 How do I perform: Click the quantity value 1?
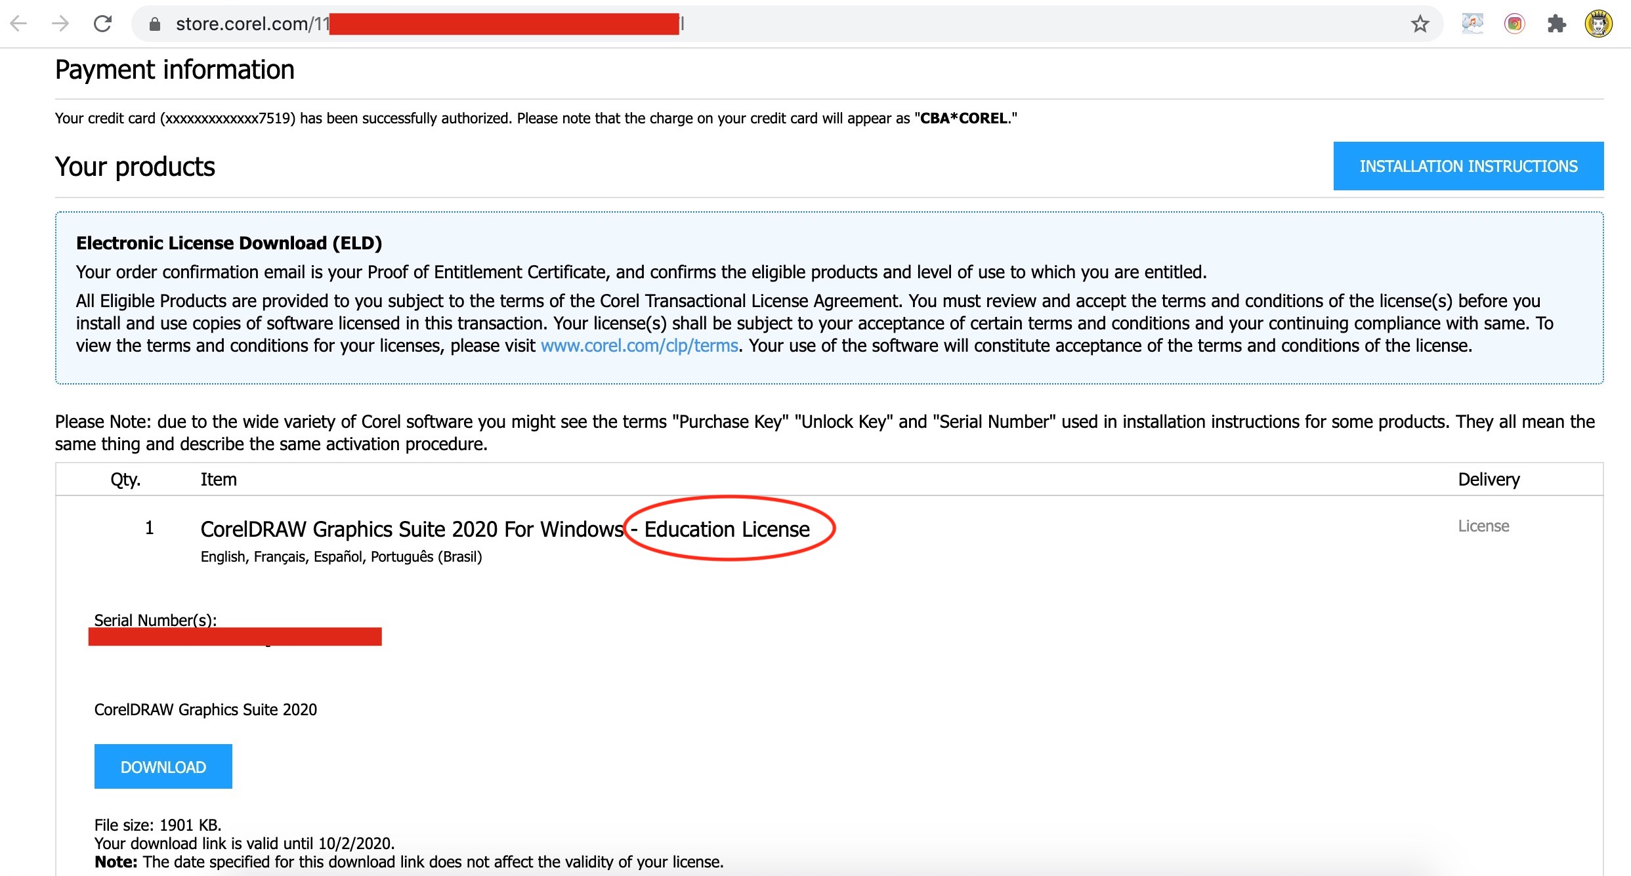(150, 528)
